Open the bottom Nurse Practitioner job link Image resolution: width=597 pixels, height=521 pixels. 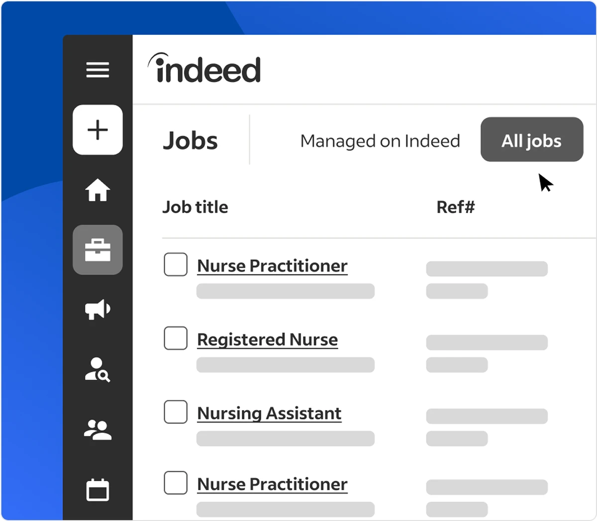click(272, 484)
